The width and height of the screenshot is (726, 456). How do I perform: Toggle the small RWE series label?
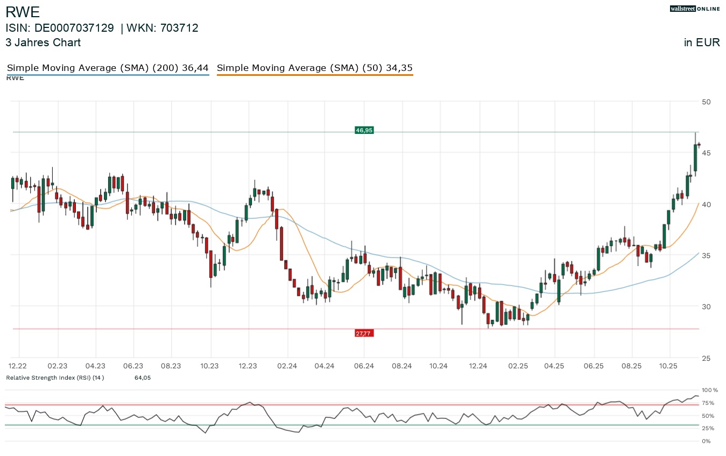coord(15,78)
